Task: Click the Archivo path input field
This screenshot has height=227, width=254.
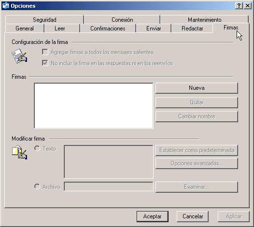Action: [109, 186]
